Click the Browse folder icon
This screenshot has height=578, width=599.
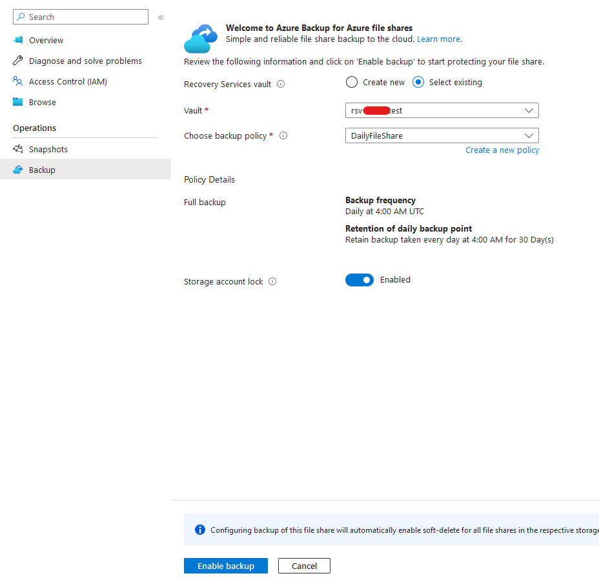pyautogui.click(x=18, y=102)
